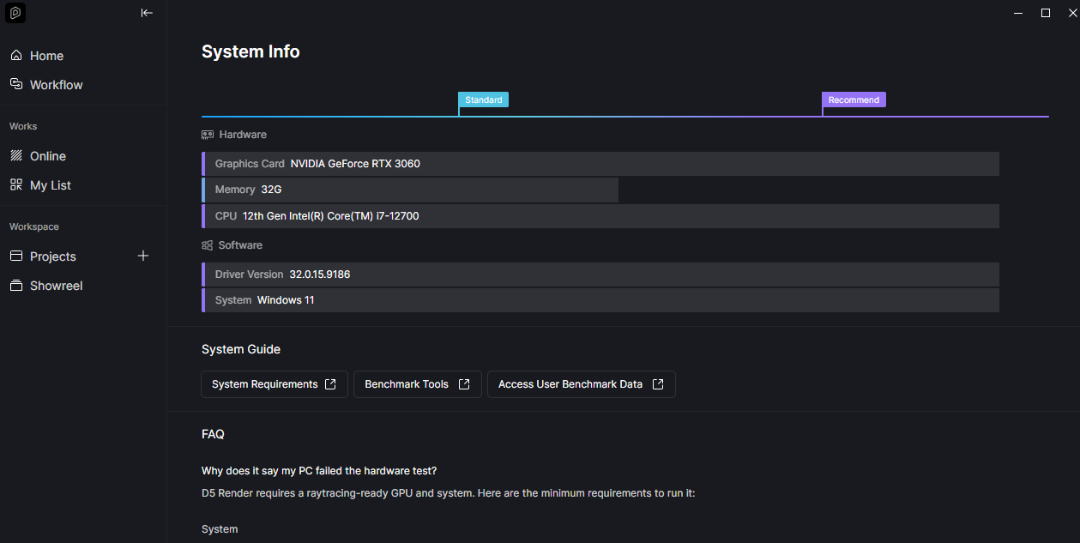Click the D5 Render logo icon
This screenshot has height=543, width=1080.
tap(15, 13)
